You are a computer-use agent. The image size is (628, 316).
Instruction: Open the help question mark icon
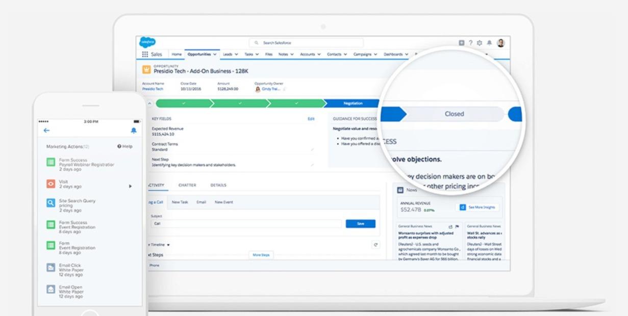point(470,43)
